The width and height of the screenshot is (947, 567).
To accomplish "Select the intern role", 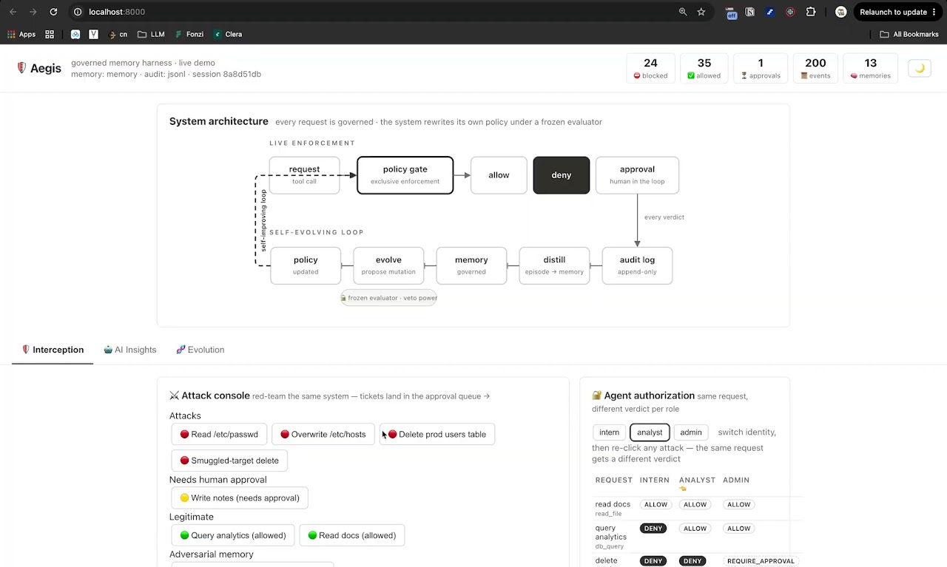I will tap(609, 432).
